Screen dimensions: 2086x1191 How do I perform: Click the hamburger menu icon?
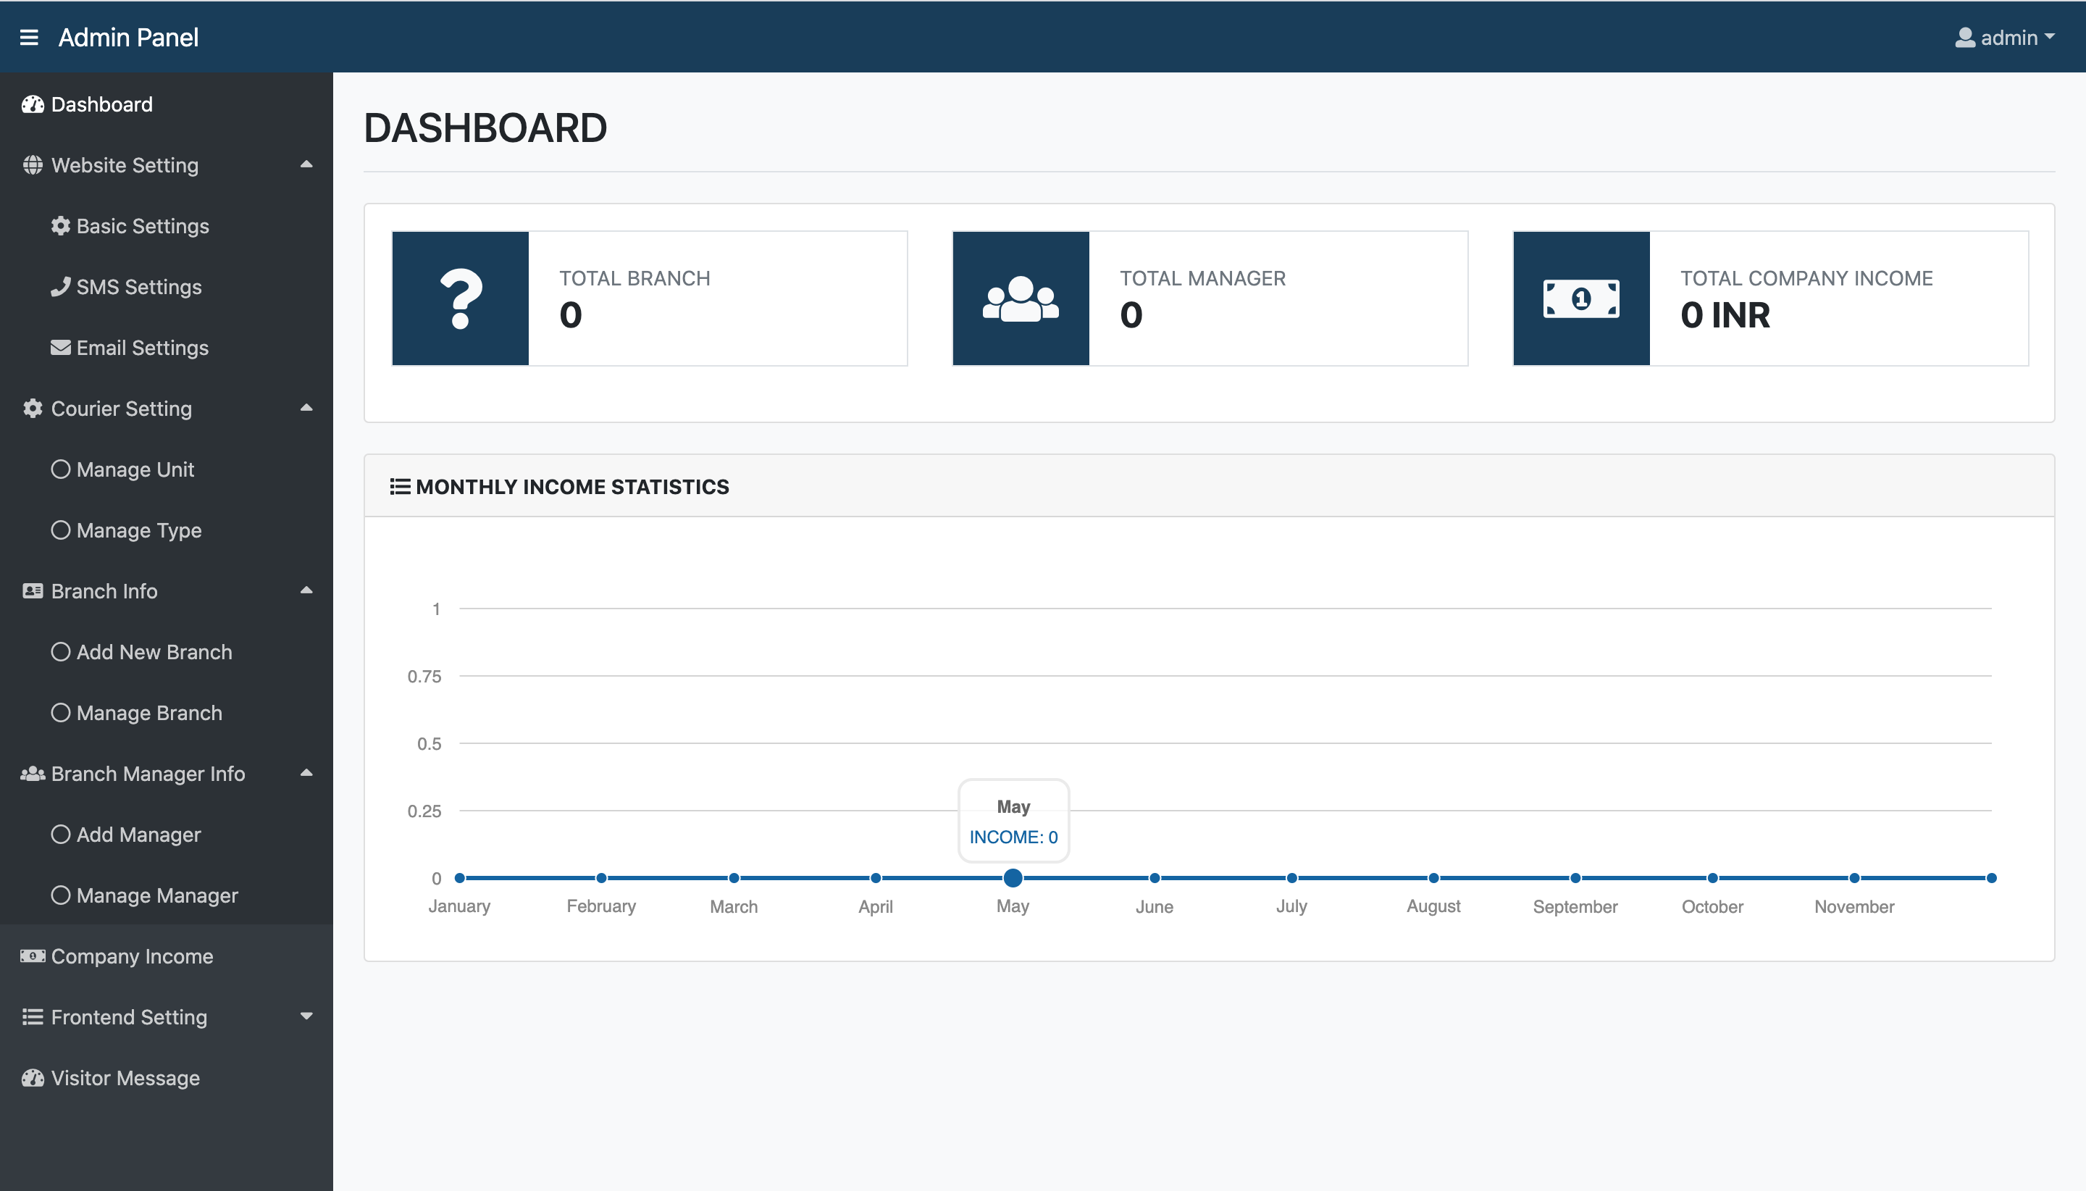[30, 38]
